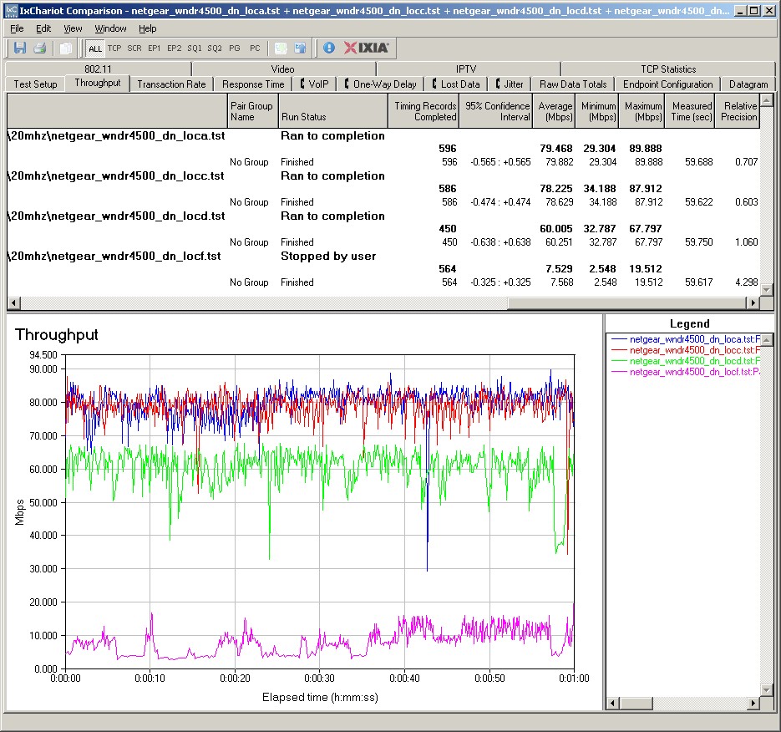The height and width of the screenshot is (732, 781).
Task: Click the results table scroll up arrow
Action: point(767,100)
